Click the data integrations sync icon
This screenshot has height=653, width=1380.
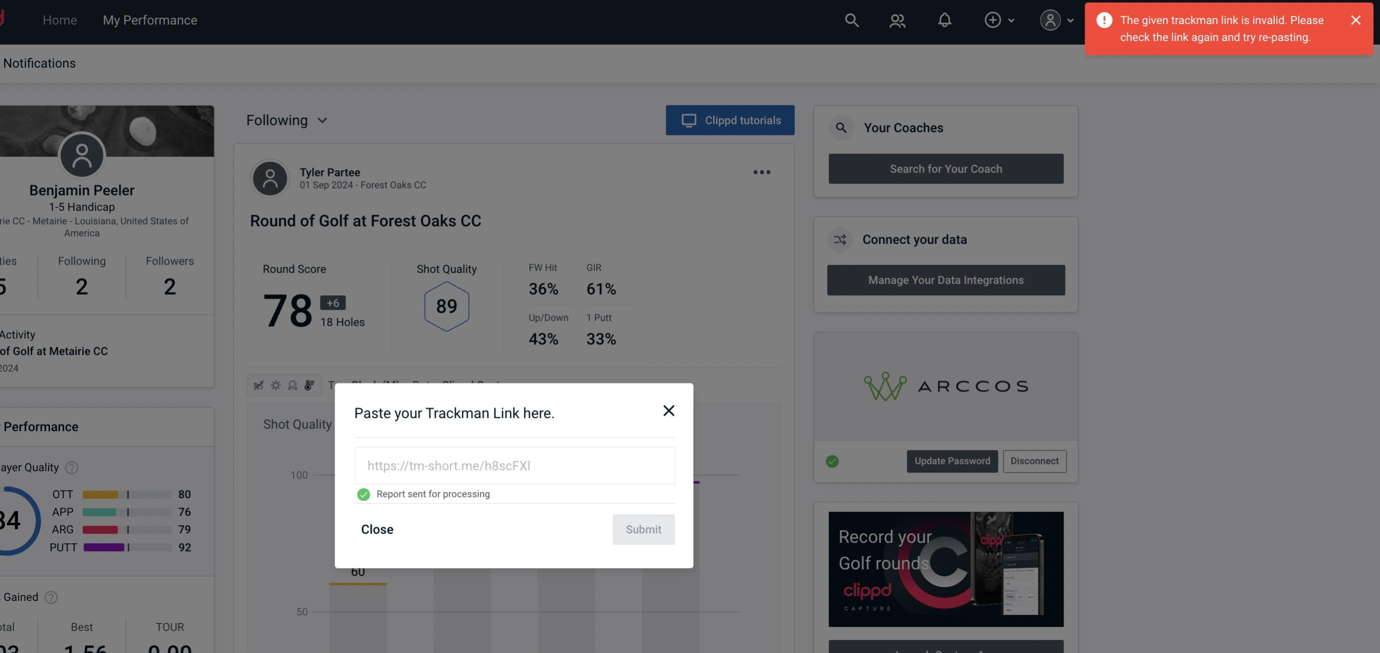pos(839,239)
